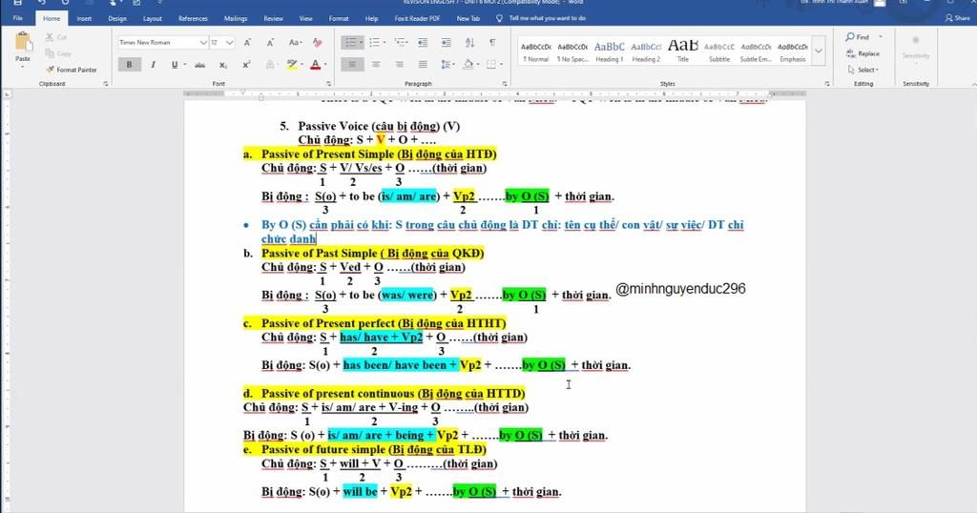The image size is (977, 513).
Task: Click the Format Painter tool
Action: pyautogui.click(x=71, y=70)
